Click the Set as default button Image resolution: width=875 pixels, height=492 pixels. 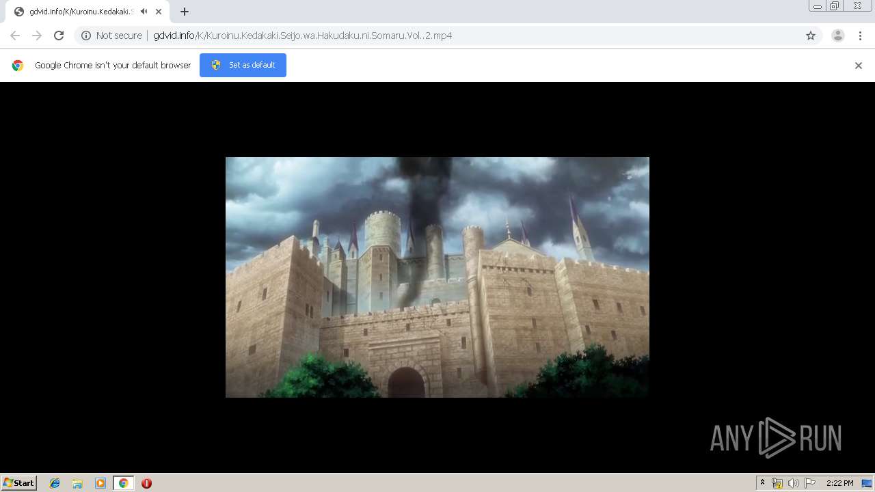click(243, 65)
